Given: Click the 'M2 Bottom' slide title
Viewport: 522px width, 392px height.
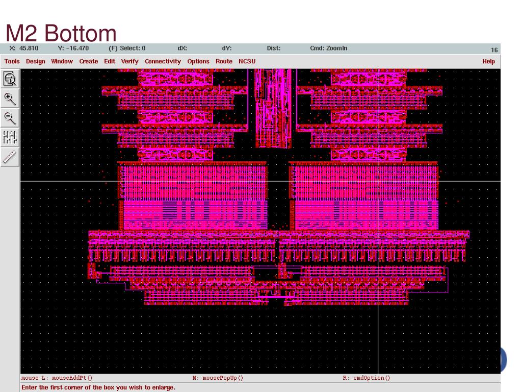Looking at the screenshot, I should (x=61, y=33).
